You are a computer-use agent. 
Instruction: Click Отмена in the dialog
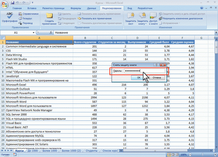[x=157, y=77]
